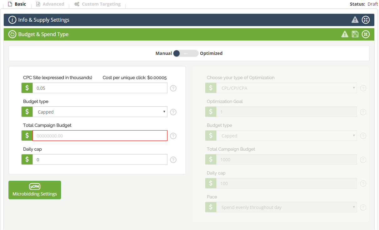
Task: Open the Advanced tab
Action: click(50, 4)
